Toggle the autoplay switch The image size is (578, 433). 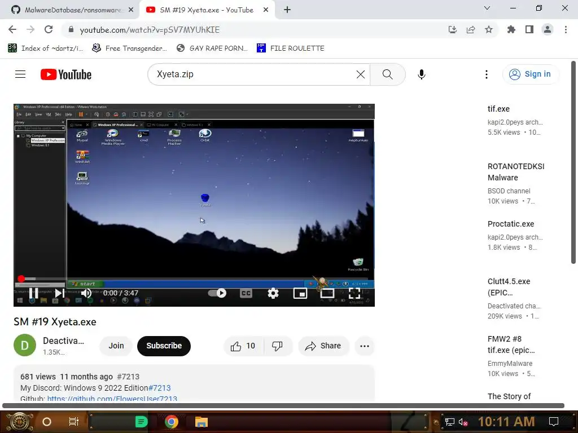tap(217, 293)
